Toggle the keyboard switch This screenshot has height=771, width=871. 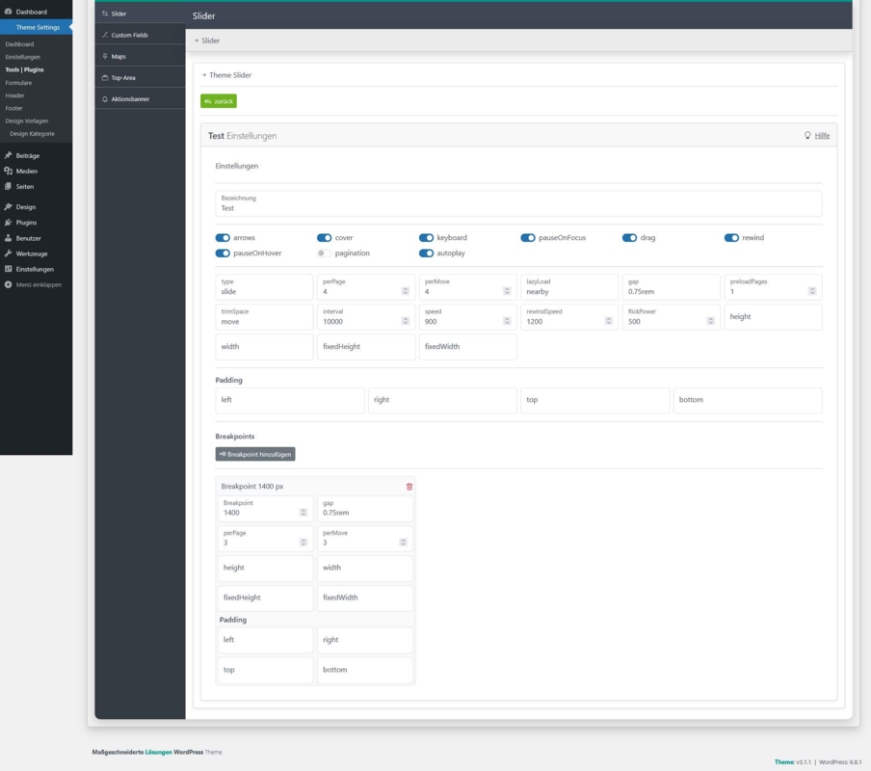pyautogui.click(x=426, y=238)
